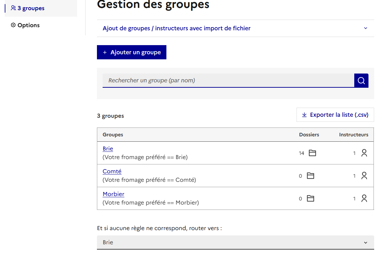Select the '3 groupes' sidebar item
Screen dimensions: 389x255
(x=31, y=8)
